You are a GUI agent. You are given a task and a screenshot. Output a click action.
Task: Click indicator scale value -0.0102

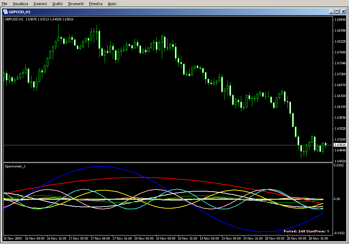[x=339, y=233]
